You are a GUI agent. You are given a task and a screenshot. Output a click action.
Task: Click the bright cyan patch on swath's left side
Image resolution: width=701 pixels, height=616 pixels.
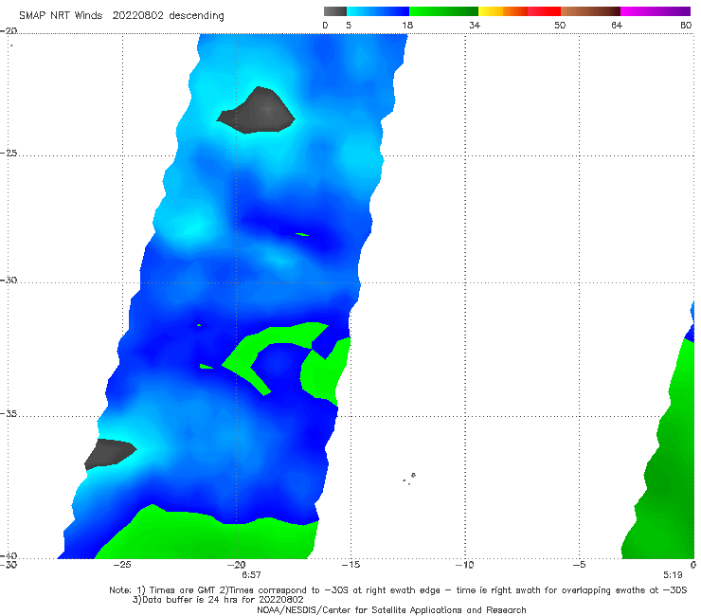(190, 227)
